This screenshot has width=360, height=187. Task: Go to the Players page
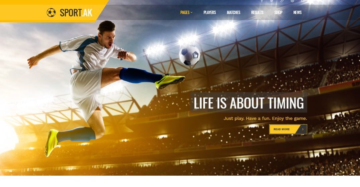(210, 12)
